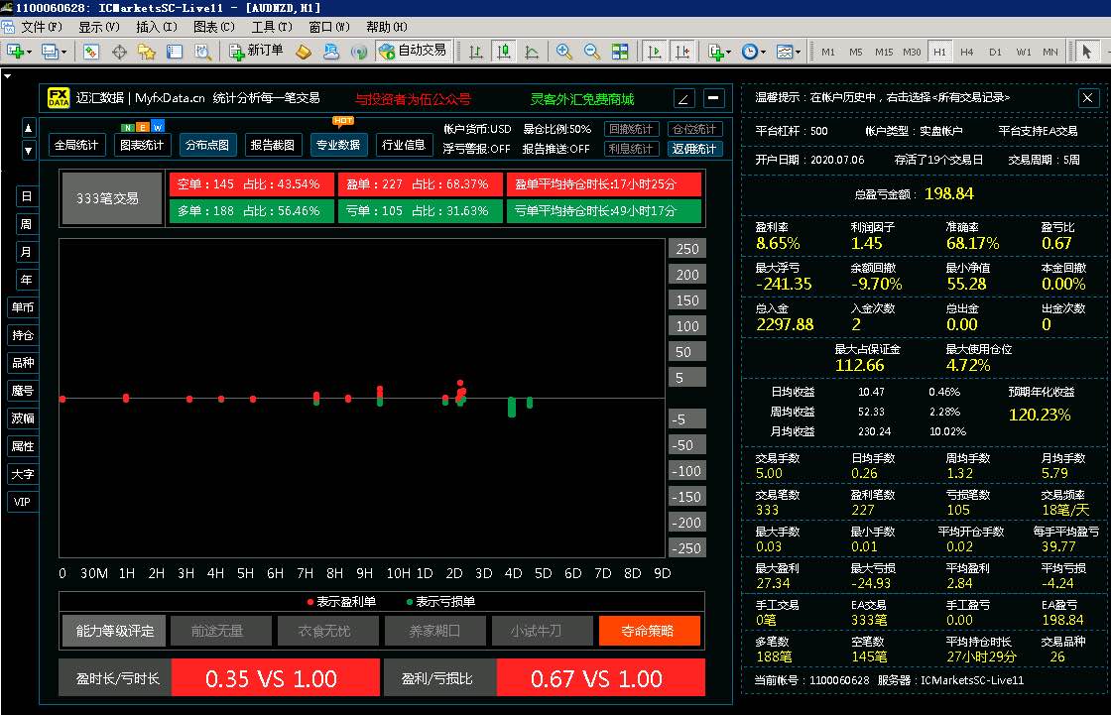Close the right-side account info panel

pyautogui.click(x=1087, y=98)
